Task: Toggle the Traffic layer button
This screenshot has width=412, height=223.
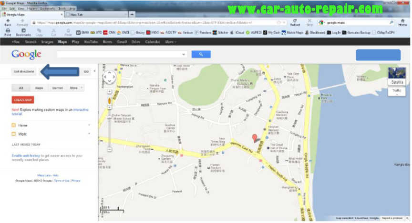Action: 397,91
